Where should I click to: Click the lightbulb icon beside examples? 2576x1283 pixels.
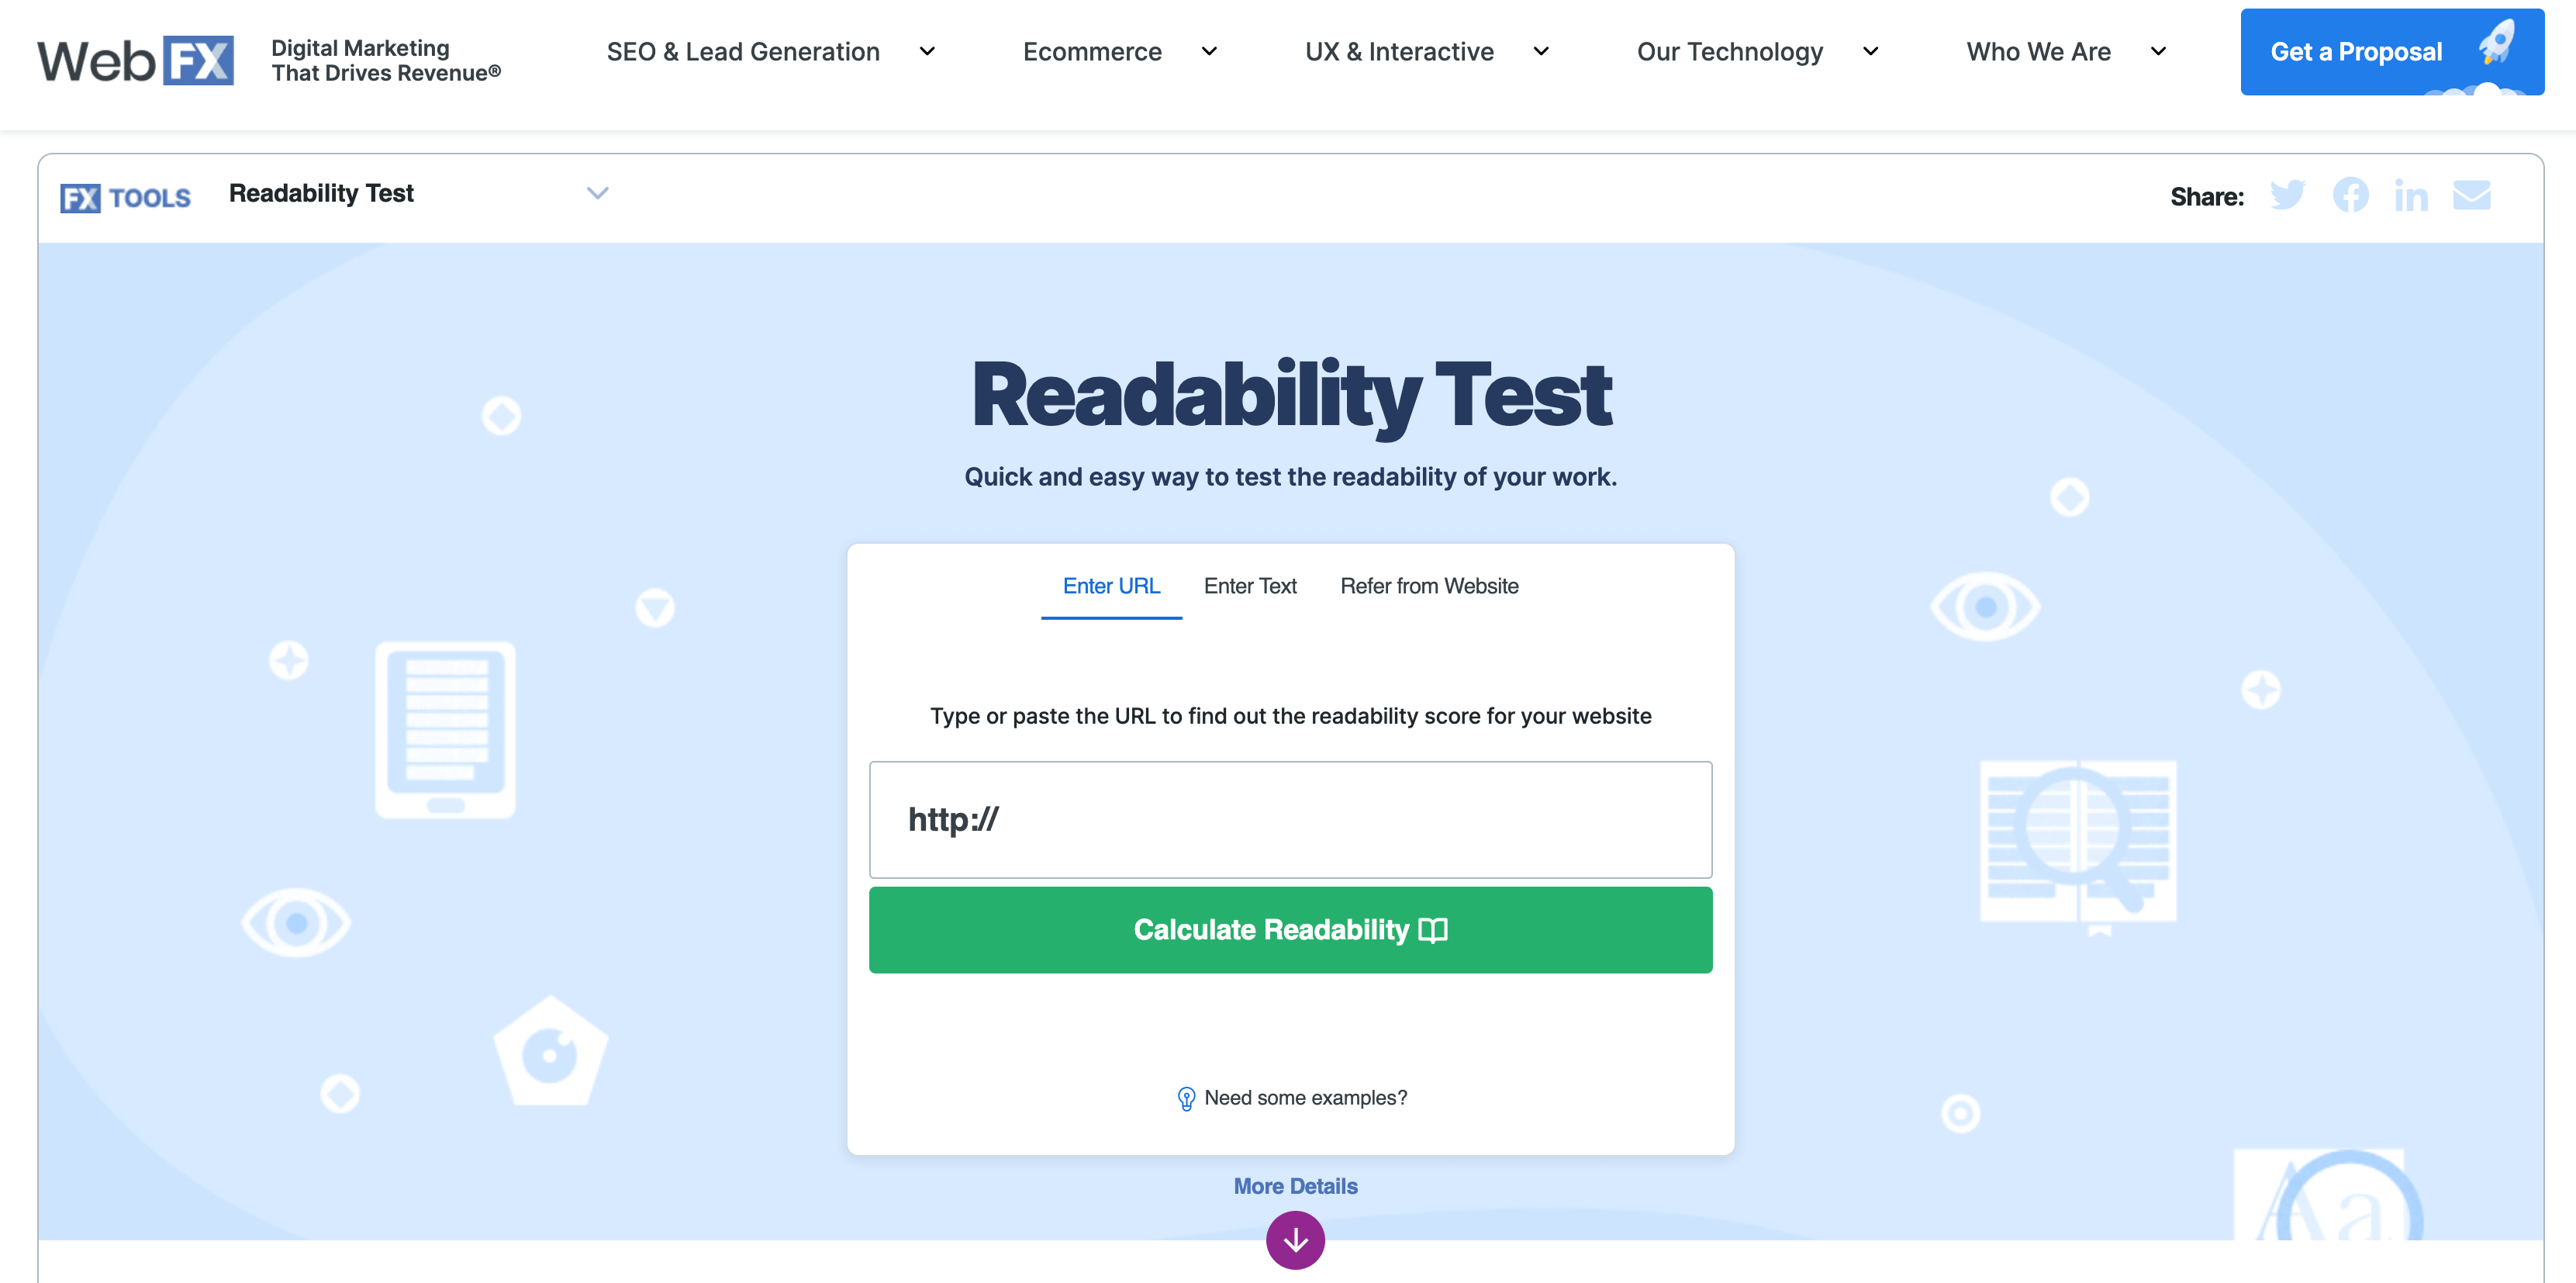coord(1186,1098)
